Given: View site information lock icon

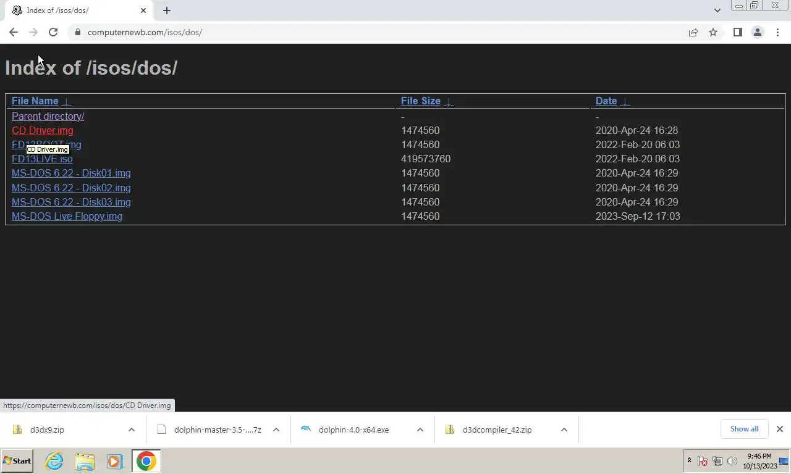Looking at the screenshot, I should click(77, 32).
